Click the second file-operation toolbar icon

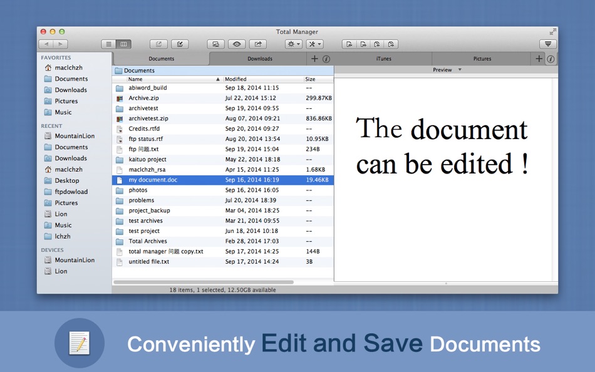363,44
